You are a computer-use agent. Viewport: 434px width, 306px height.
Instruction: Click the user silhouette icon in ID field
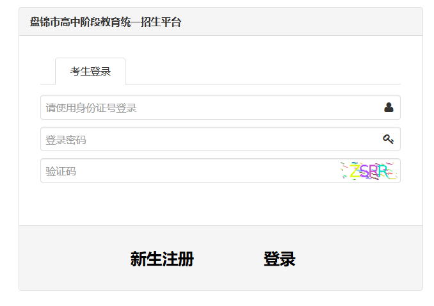click(x=389, y=108)
